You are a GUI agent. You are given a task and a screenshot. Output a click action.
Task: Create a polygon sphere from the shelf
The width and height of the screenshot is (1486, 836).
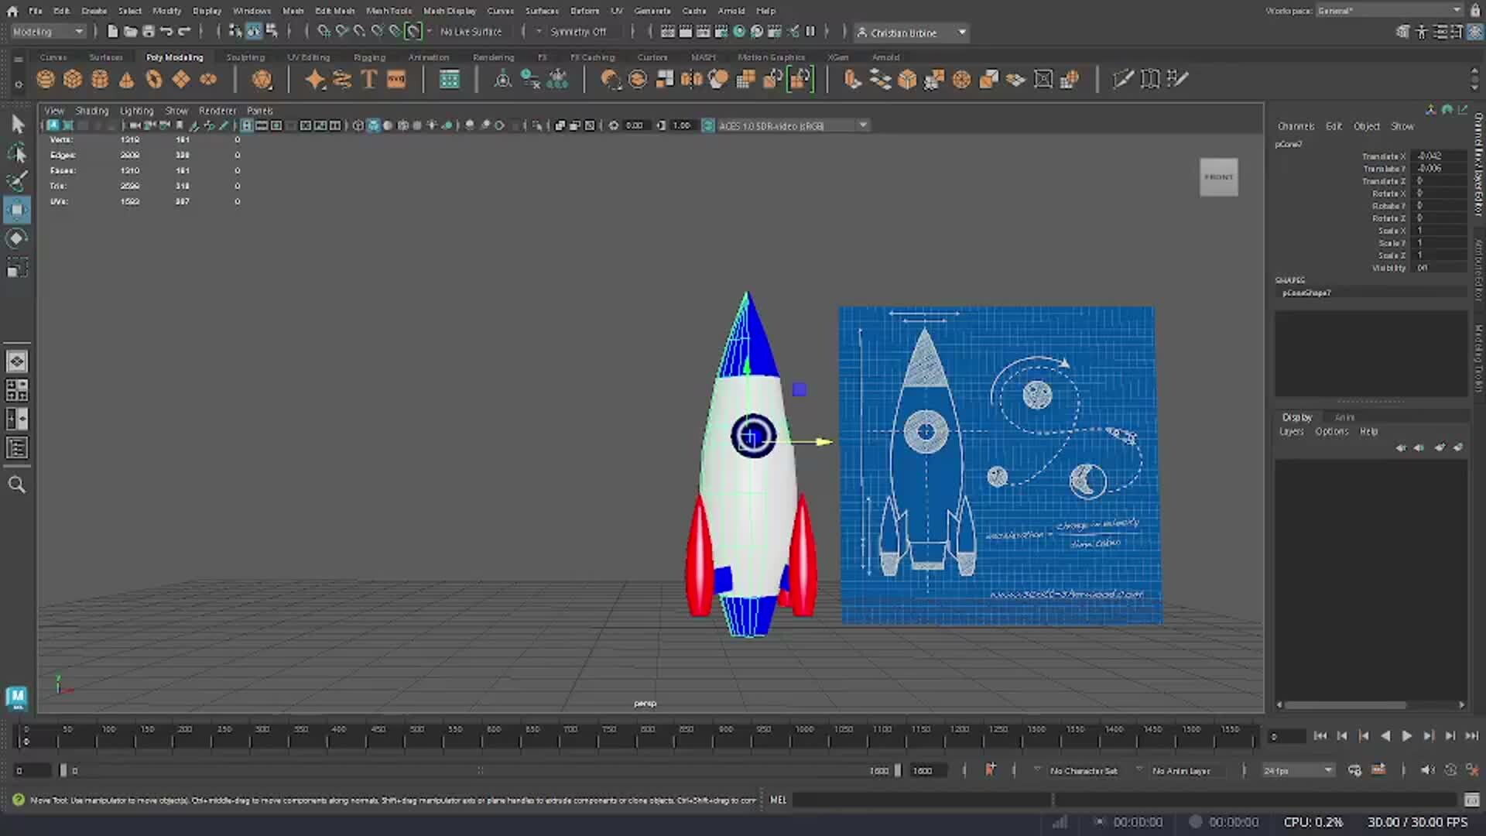tap(45, 79)
